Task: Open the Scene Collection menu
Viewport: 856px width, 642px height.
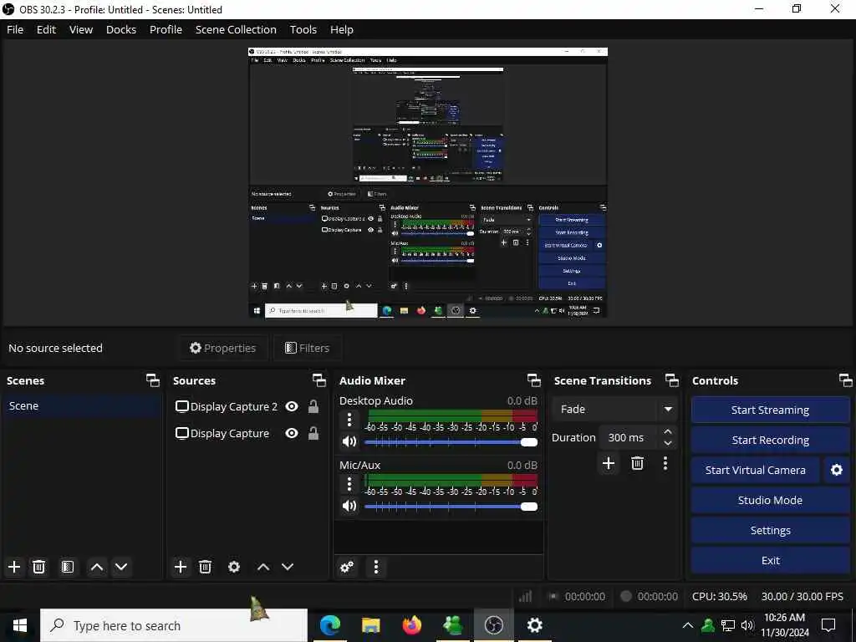Action: [236, 29]
